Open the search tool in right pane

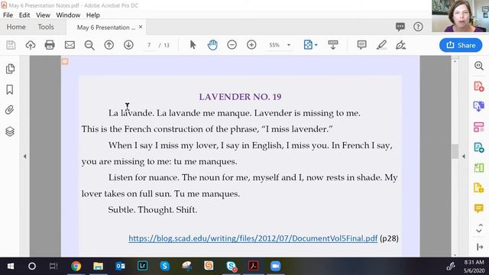(479, 66)
